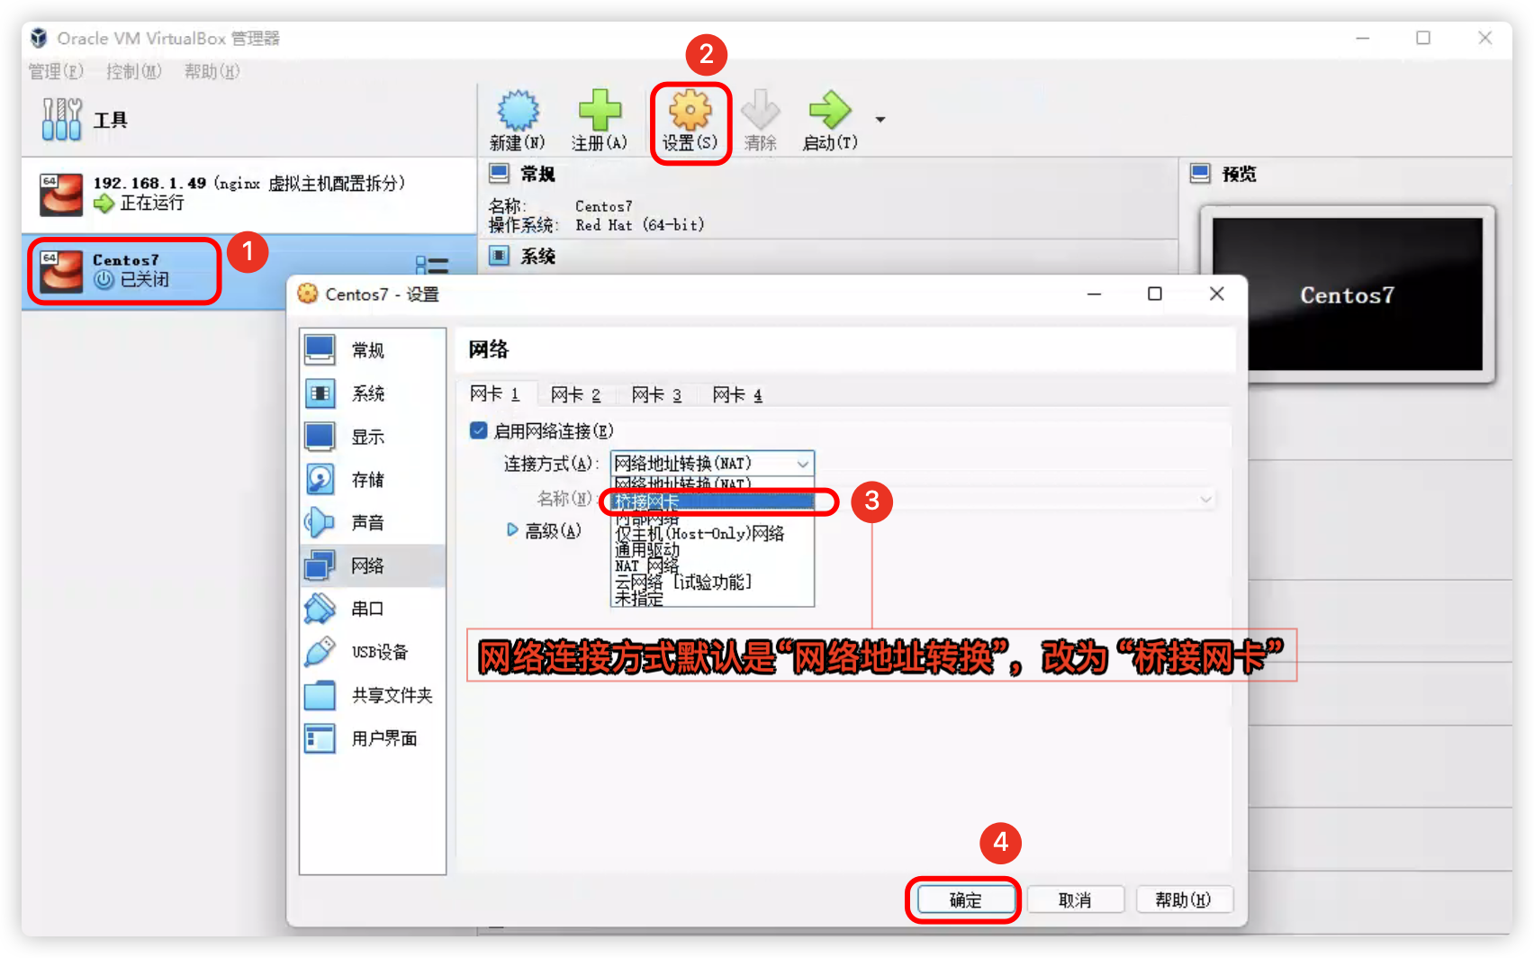Close the VirtualBox 管理器 window

pos(1484,38)
